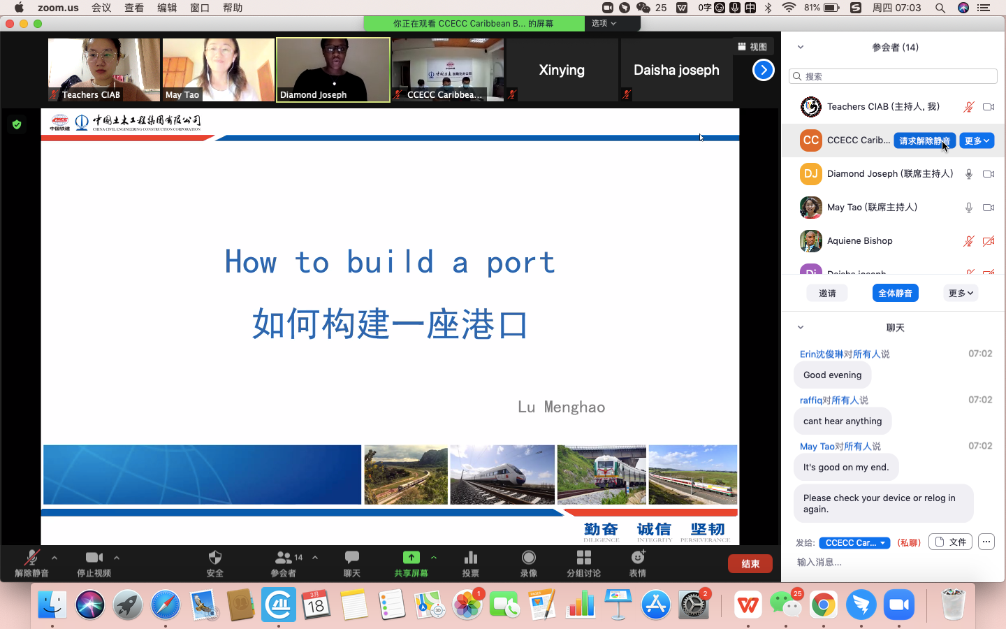This screenshot has height=629, width=1006.
Task: Click the participant search field
Action: 893,76
